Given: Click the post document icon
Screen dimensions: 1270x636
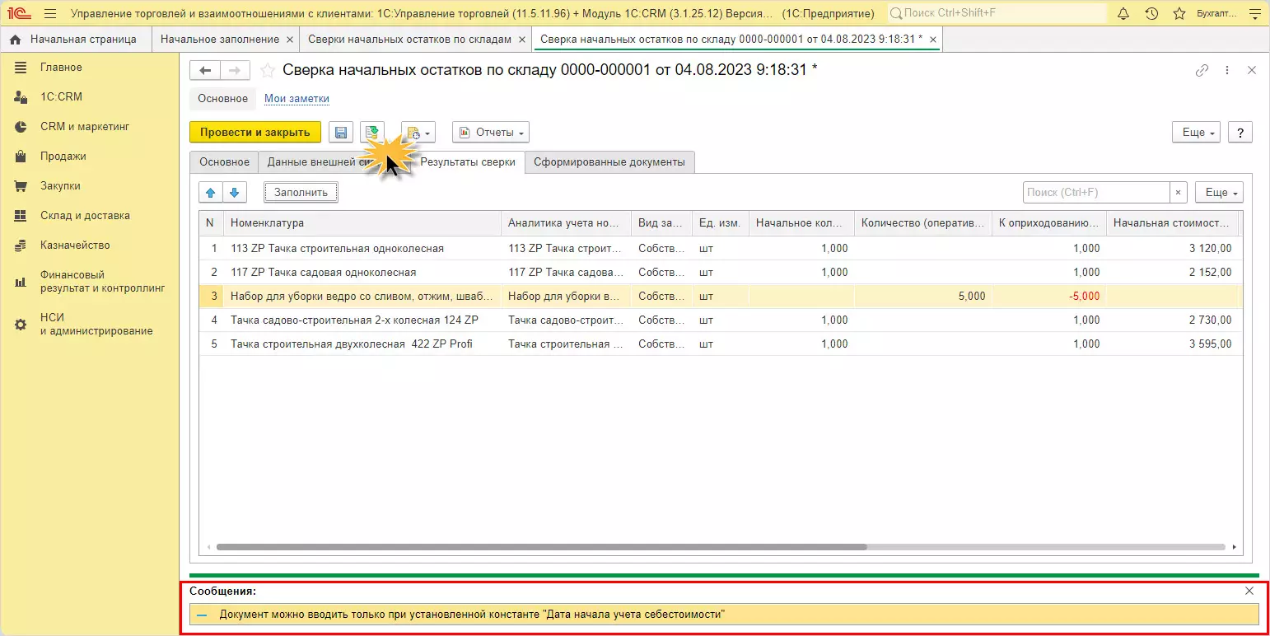Looking at the screenshot, I should (373, 133).
